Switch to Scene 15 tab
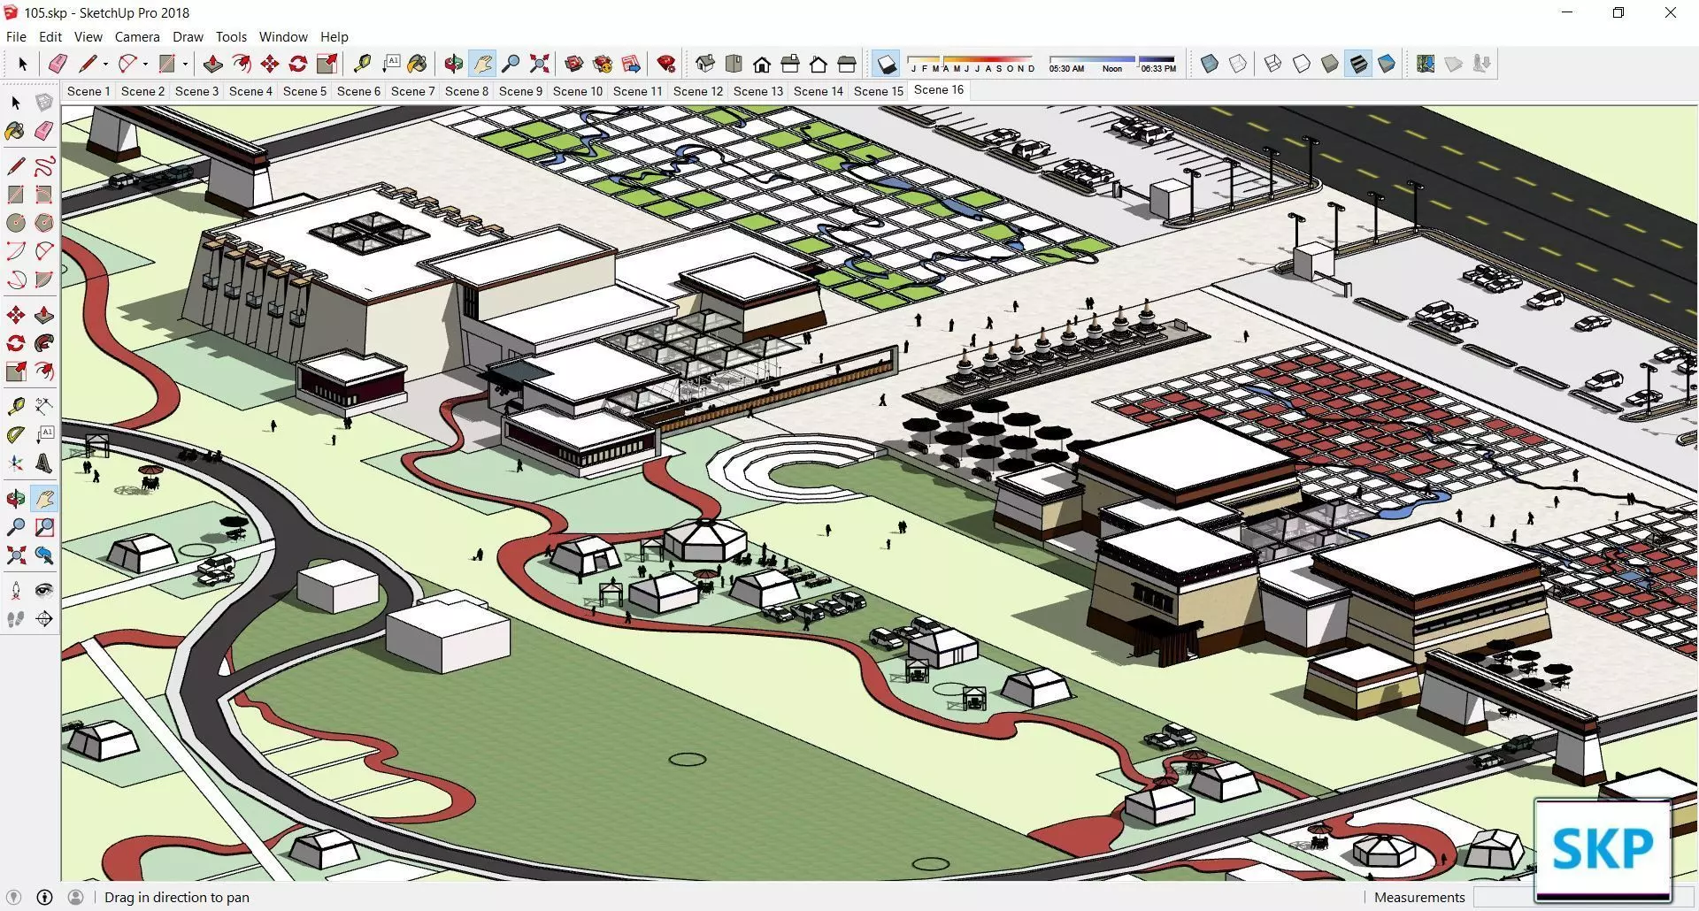Viewport: 1699px width, 911px height. pos(878,91)
